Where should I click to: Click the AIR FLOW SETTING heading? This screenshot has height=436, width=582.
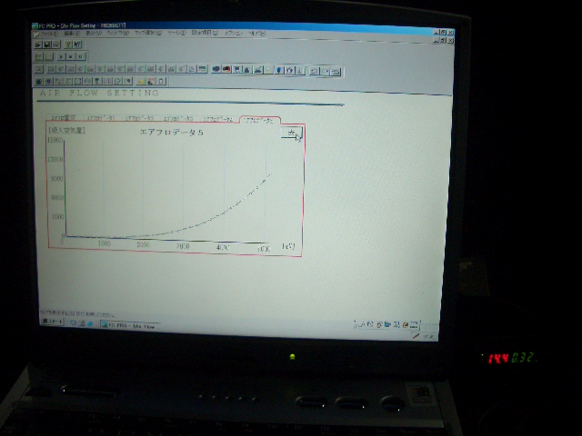coord(99,93)
